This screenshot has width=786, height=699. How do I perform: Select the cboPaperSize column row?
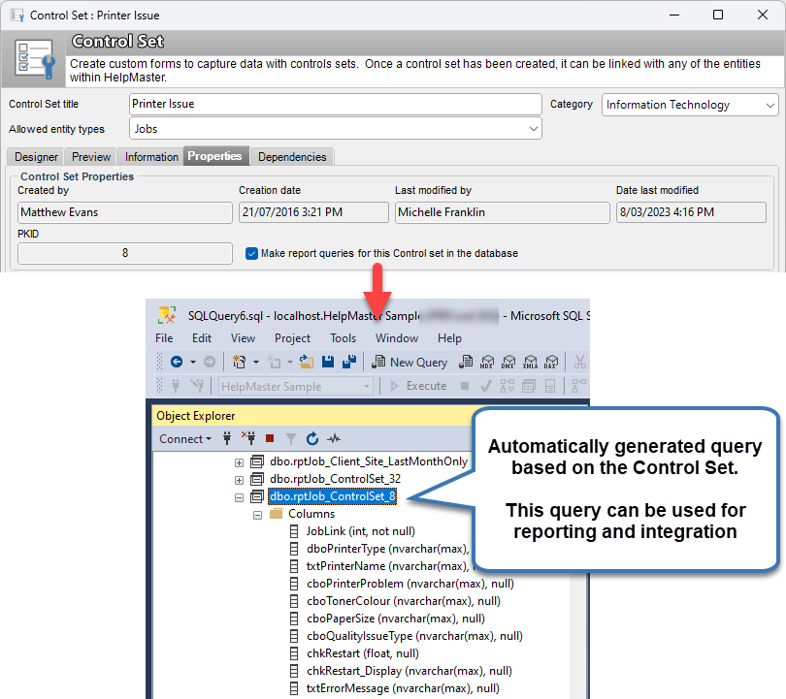point(396,619)
